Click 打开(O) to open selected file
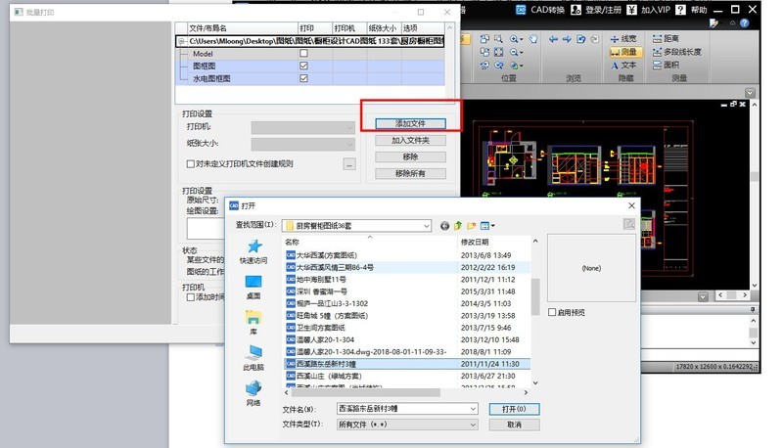The width and height of the screenshot is (783, 448). tap(514, 408)
